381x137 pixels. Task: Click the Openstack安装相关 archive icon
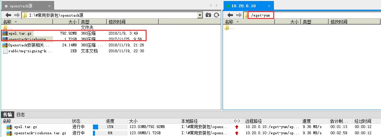(x=5, y=45)
